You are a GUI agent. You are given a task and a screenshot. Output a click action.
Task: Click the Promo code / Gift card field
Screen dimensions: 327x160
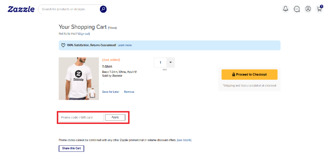click(81, 117)
